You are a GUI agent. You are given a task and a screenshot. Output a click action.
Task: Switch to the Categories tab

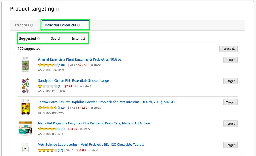tap(21, 25)
